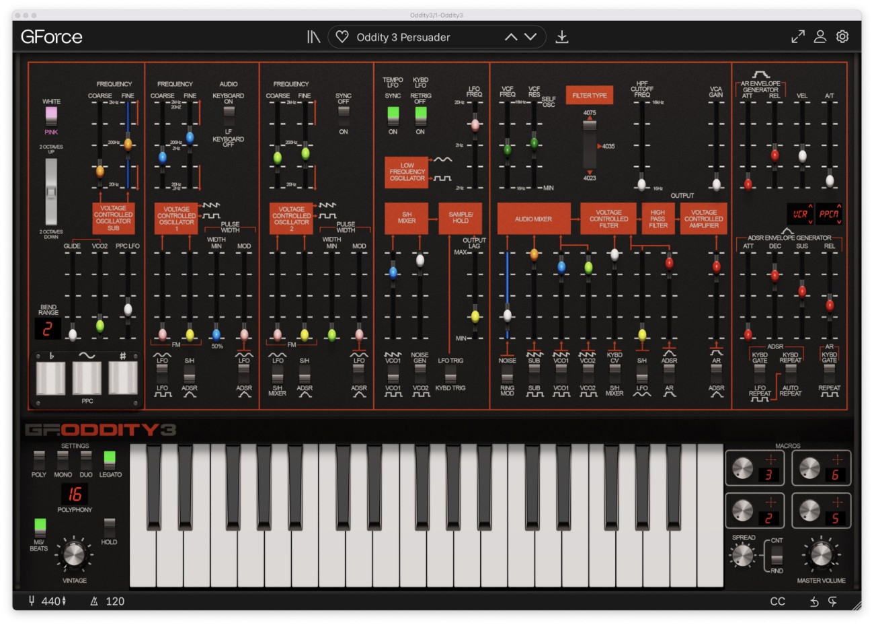Toggle the HOLD switch
Viewport: 874px width, 625px height.
tap(109, 527)
